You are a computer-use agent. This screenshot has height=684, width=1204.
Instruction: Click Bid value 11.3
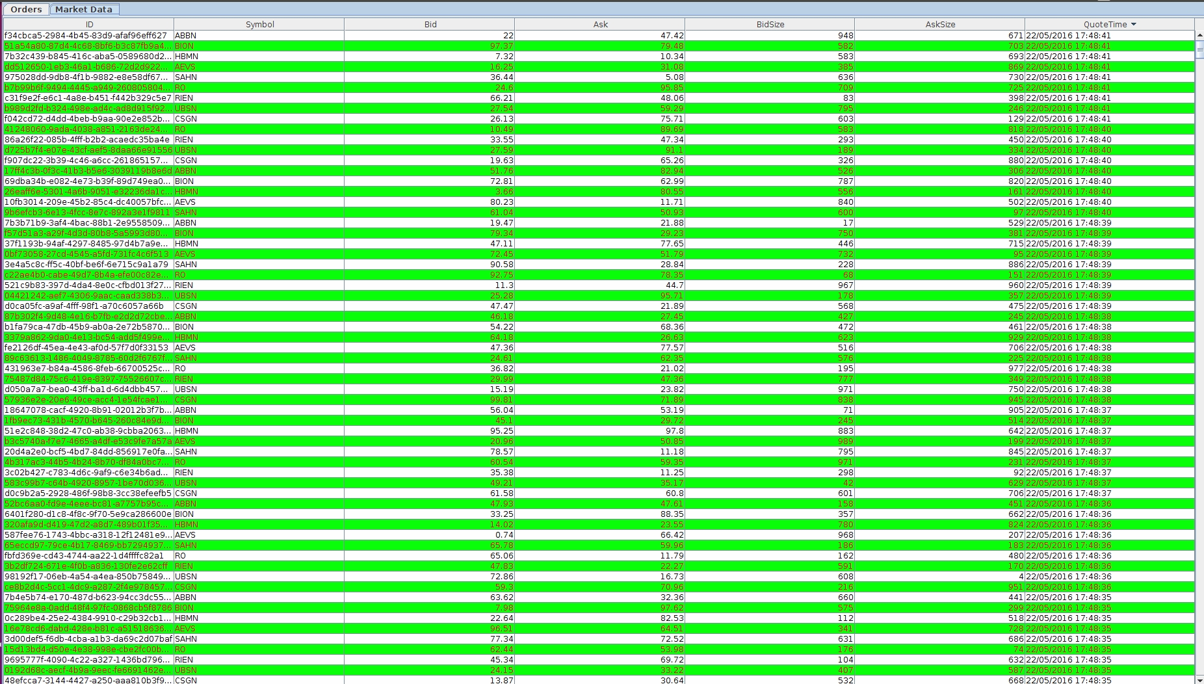(x=504, y=285)
